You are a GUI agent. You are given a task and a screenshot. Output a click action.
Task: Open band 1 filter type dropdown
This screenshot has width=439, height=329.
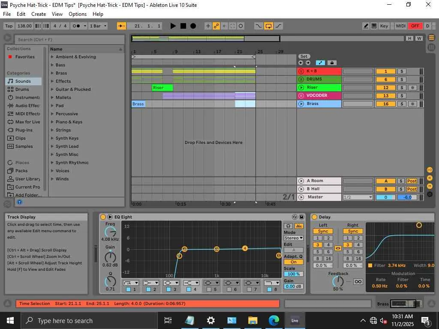[131, 283]
